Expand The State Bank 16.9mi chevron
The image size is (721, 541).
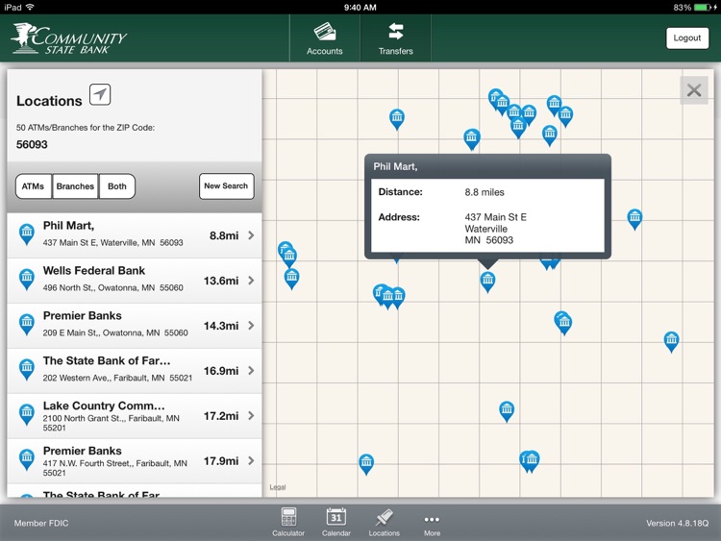pos(251,371)
